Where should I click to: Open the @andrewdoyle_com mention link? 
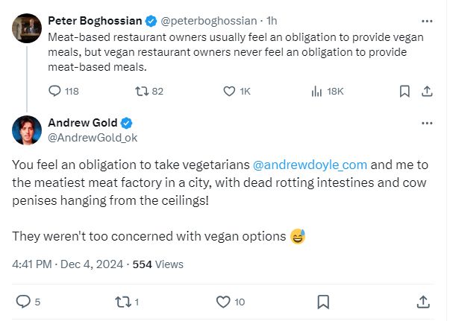pos(310,165)
